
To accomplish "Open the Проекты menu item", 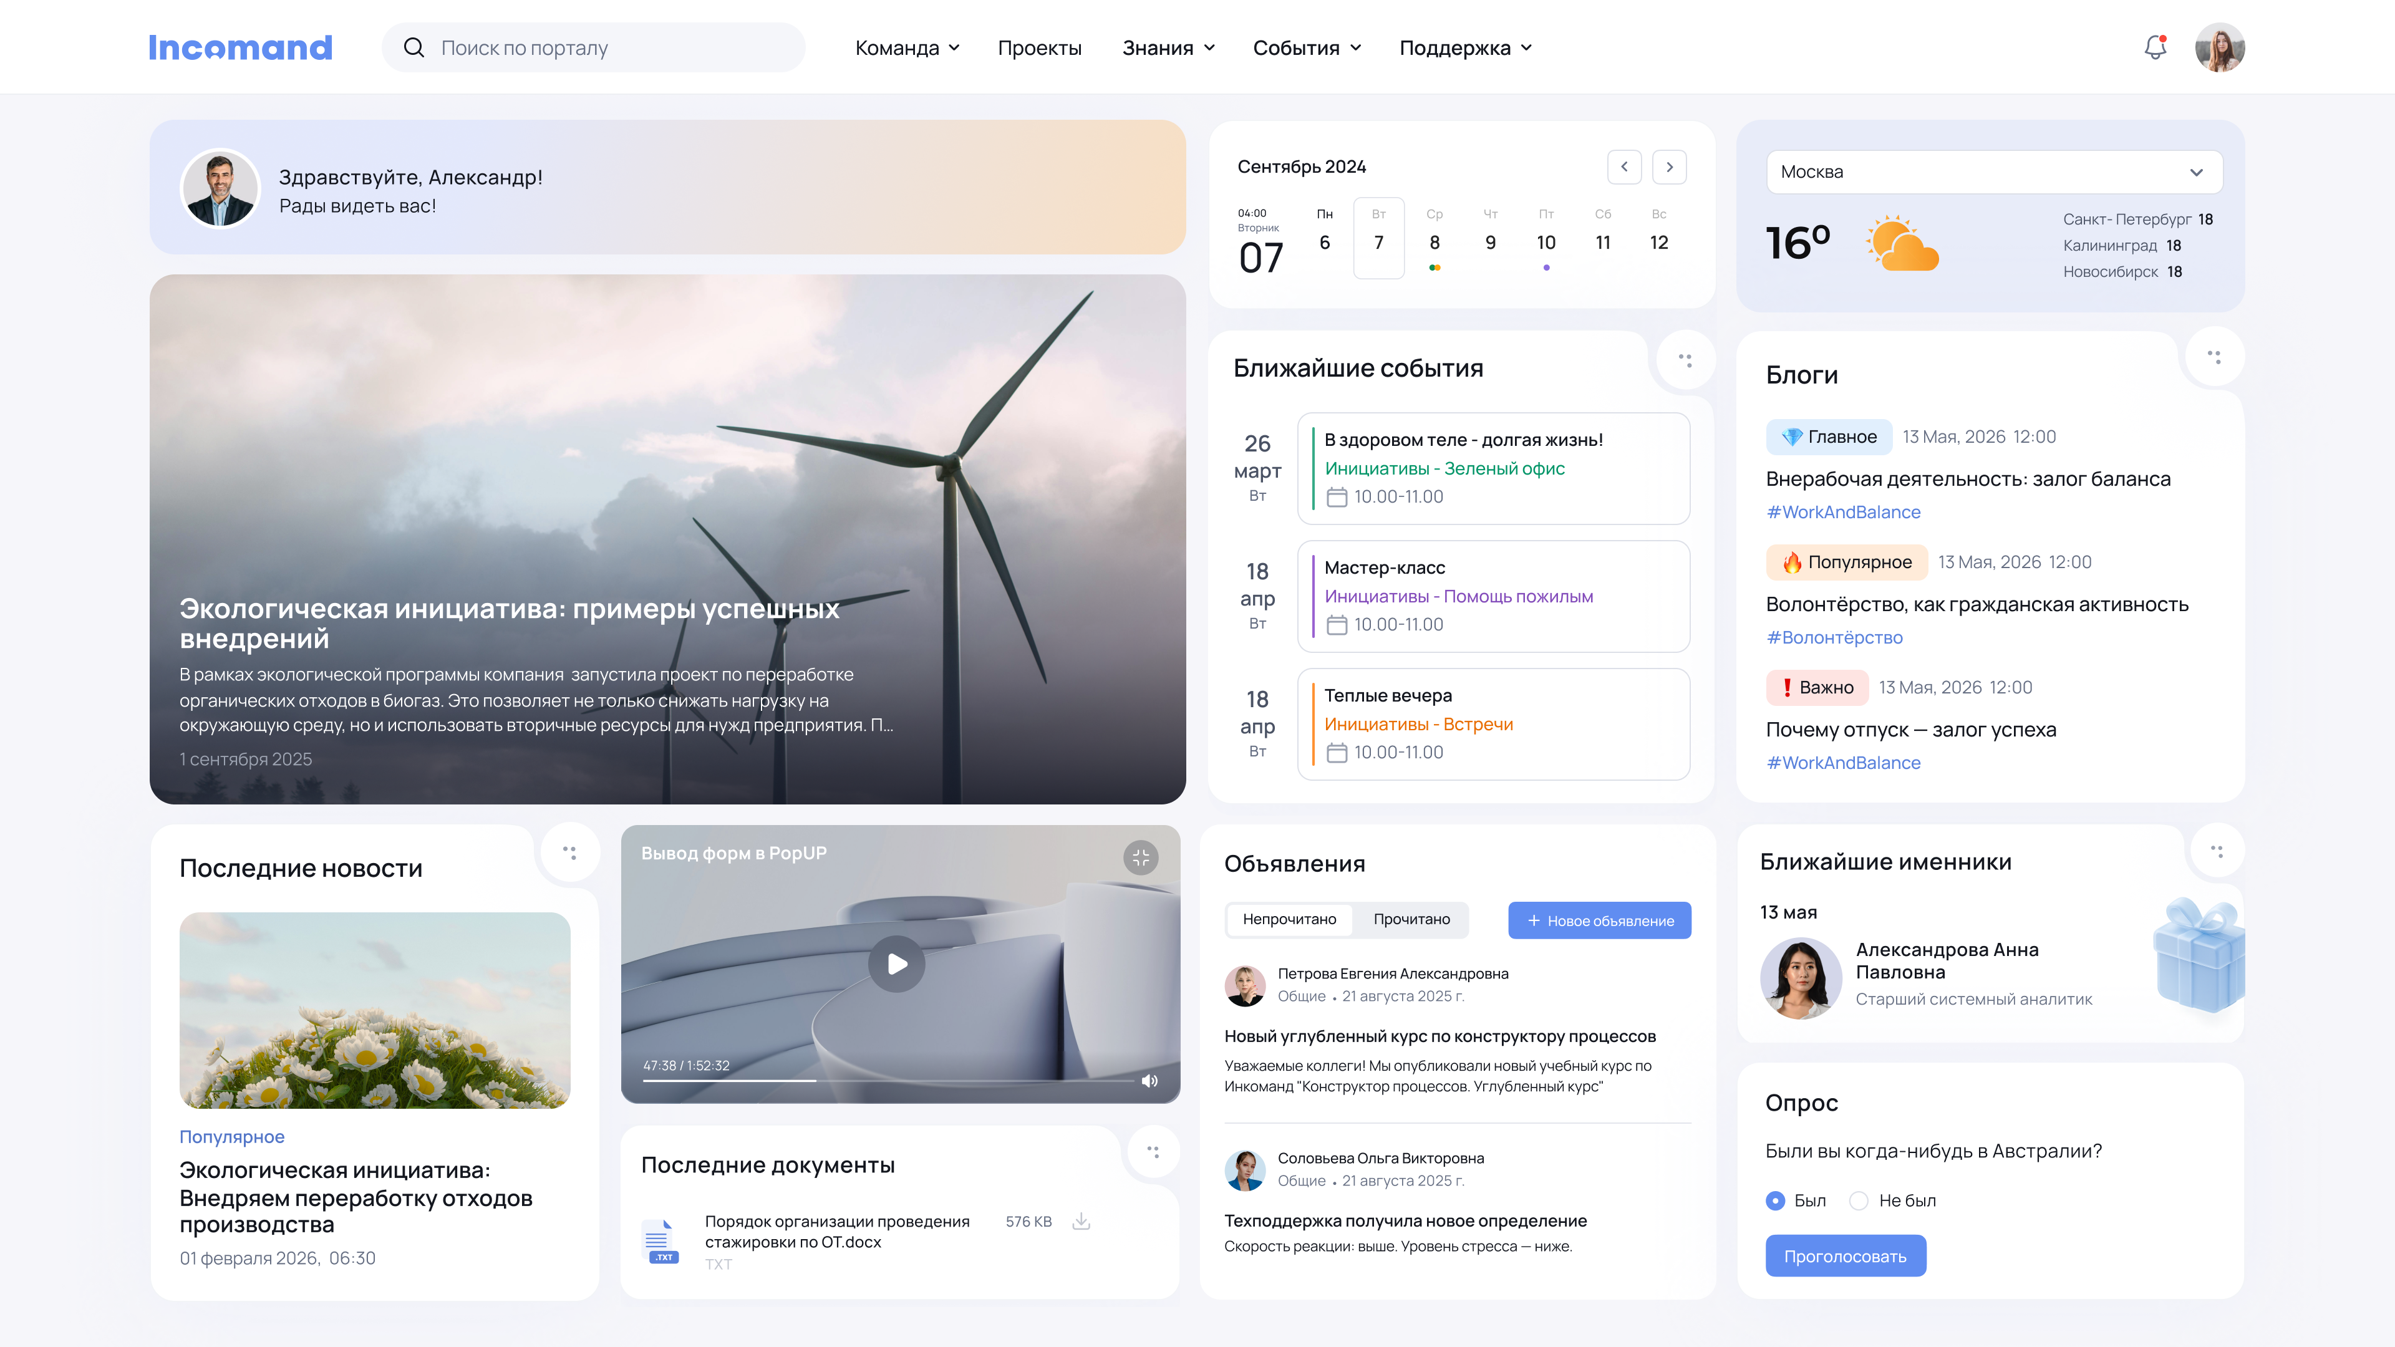I will (x=1040, y=47).
